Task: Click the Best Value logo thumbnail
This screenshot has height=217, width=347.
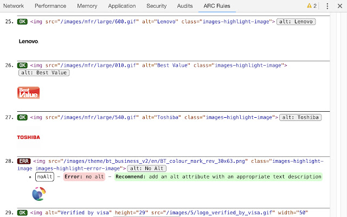Action: [x=28, y=93]
